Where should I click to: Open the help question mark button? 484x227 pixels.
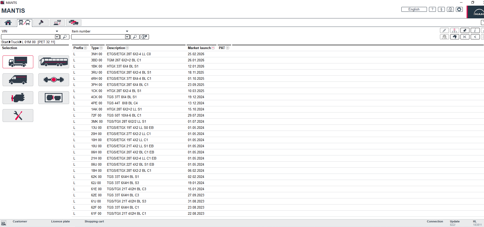coord(433,9)
